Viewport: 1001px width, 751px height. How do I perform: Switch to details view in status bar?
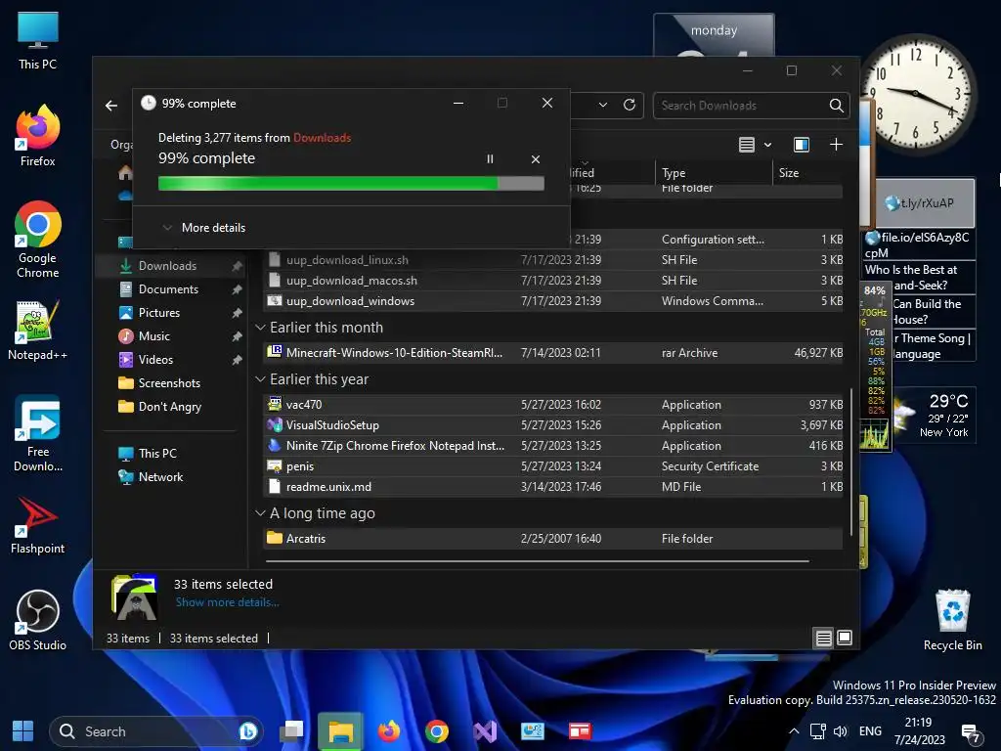823,638
